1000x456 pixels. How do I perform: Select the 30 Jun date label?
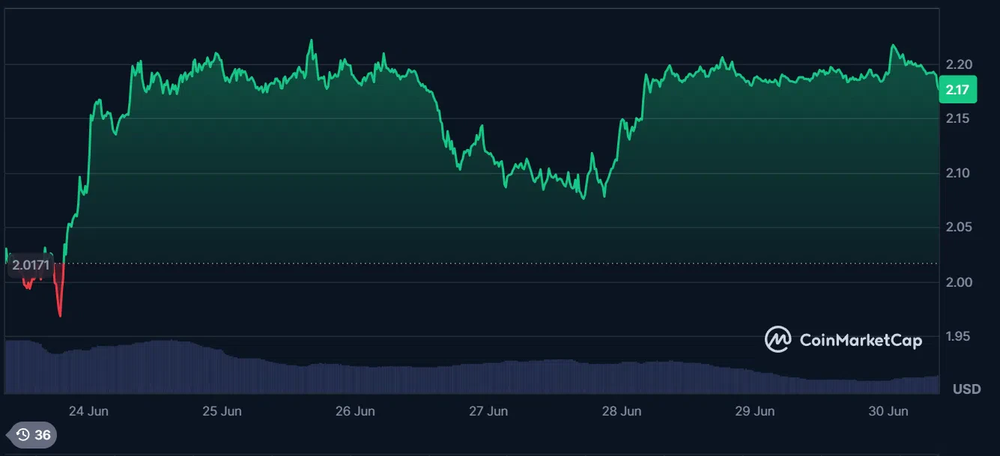888,411
